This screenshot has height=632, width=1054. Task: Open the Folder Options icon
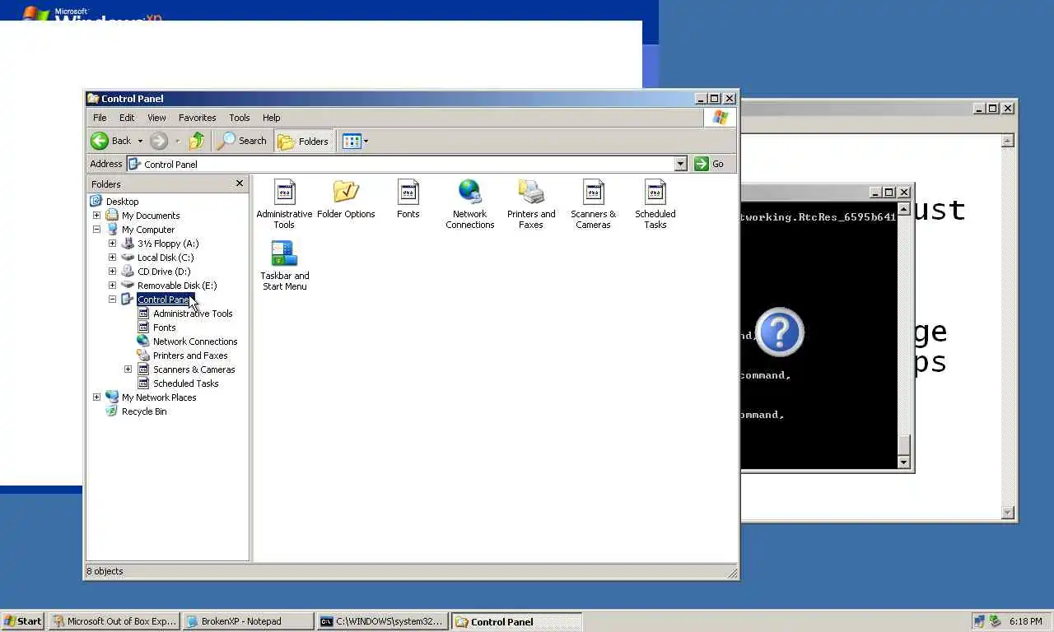point(346,199)
